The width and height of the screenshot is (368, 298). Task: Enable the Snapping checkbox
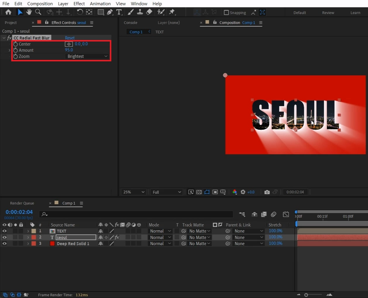pos(226,13)
